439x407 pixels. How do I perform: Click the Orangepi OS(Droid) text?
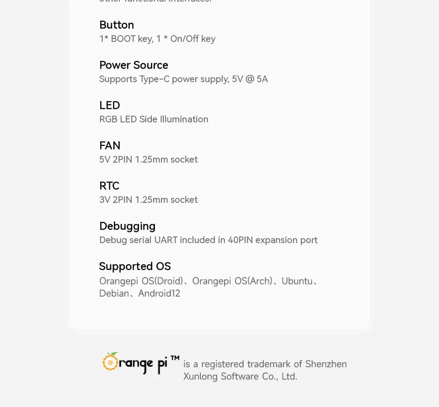click(x=141, y=281)
